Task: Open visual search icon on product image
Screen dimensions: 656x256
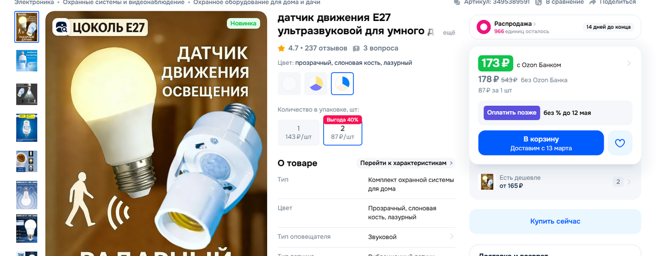Action: 61,27
